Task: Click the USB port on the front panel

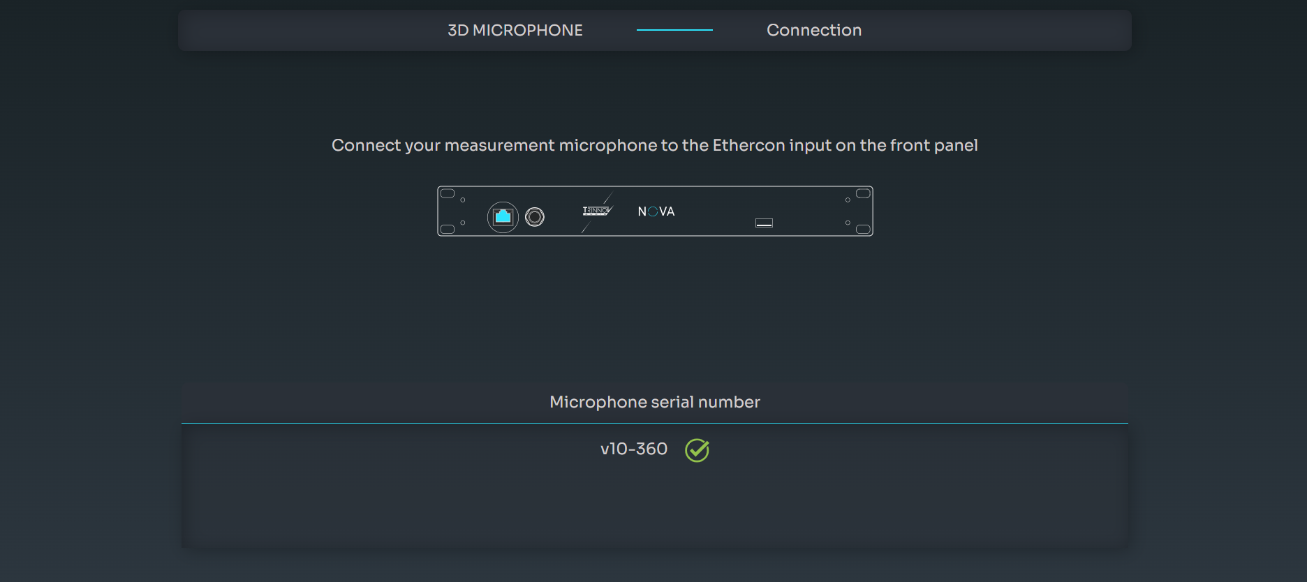Action: point(764,223)
